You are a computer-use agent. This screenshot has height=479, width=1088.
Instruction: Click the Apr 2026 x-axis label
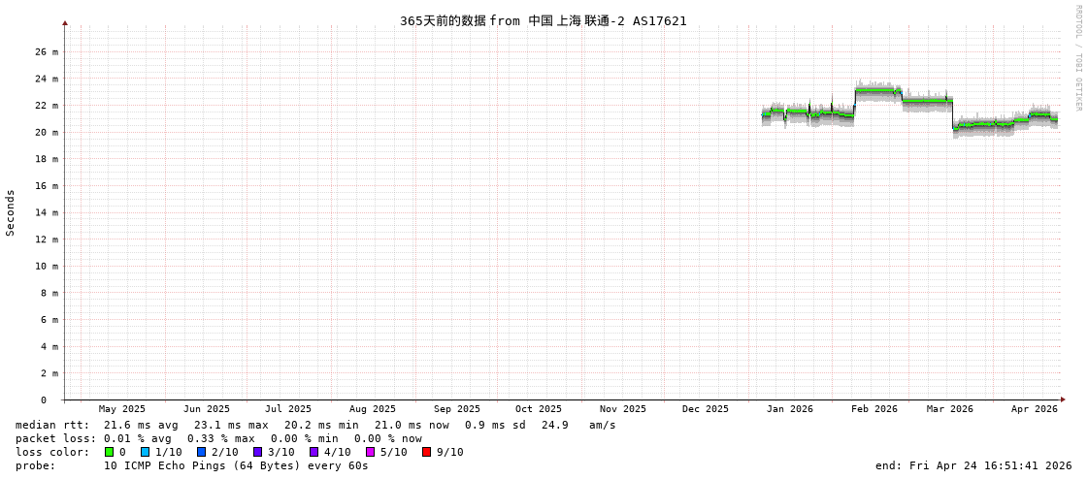click(x=1034, y=409)
